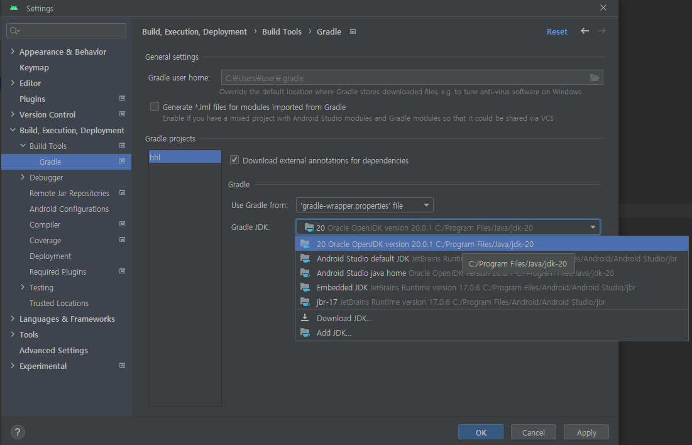
Task: Expand the Experimental section
Action: point(13,366)
